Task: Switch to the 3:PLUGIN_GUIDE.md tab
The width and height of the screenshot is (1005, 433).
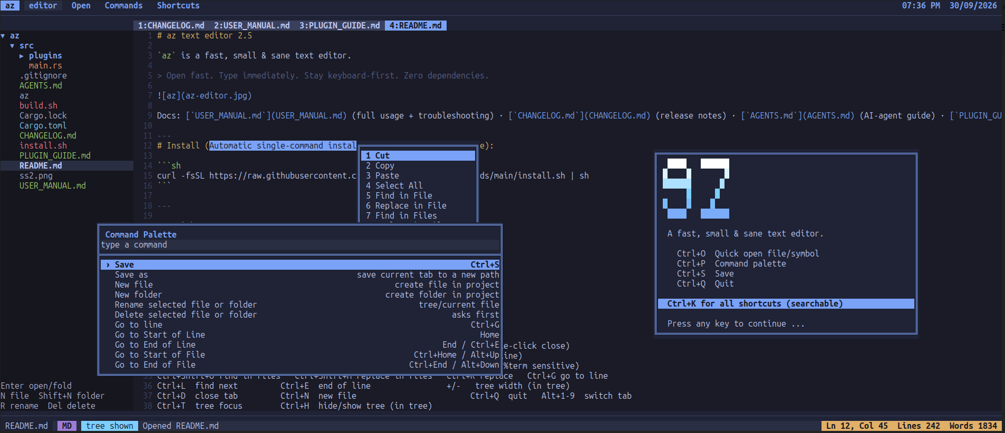Action: click(340, 25)
